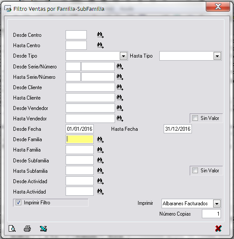Open lookup for Hasta Actividad
This screenshot has height=239, width=234.
[x=100, y=192]
